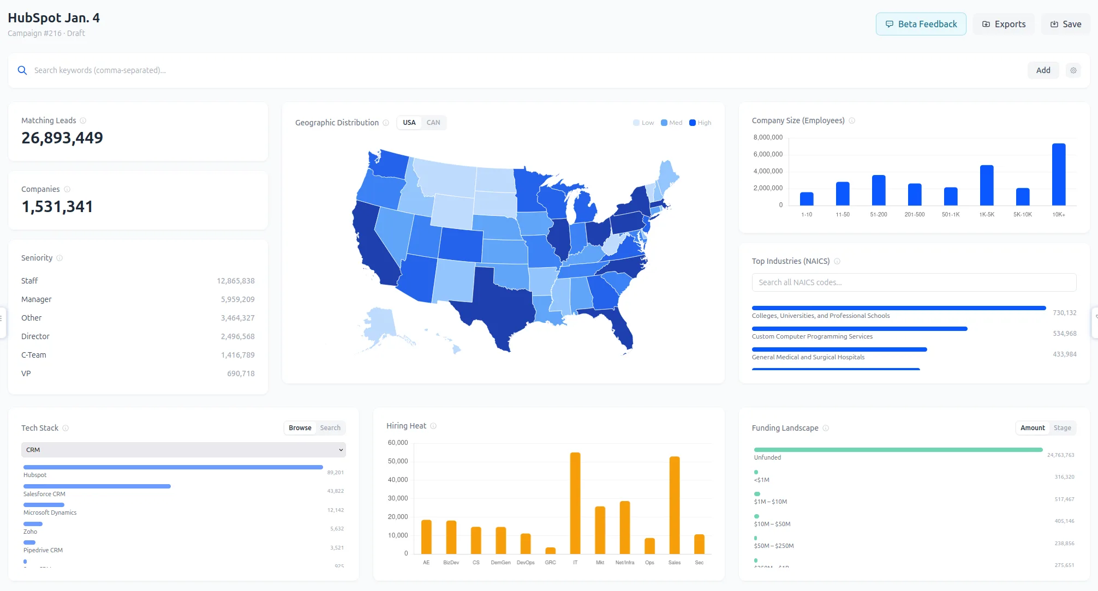The image size is (1098, 591).
Task: Click the Director seniority row
Action: click(x=138, y=336)
